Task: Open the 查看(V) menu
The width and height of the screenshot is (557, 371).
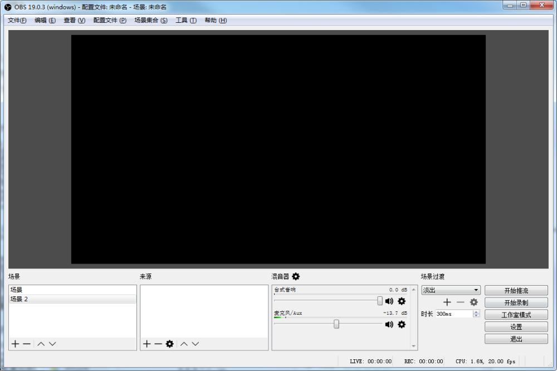Action: click(x=74, y=20)
